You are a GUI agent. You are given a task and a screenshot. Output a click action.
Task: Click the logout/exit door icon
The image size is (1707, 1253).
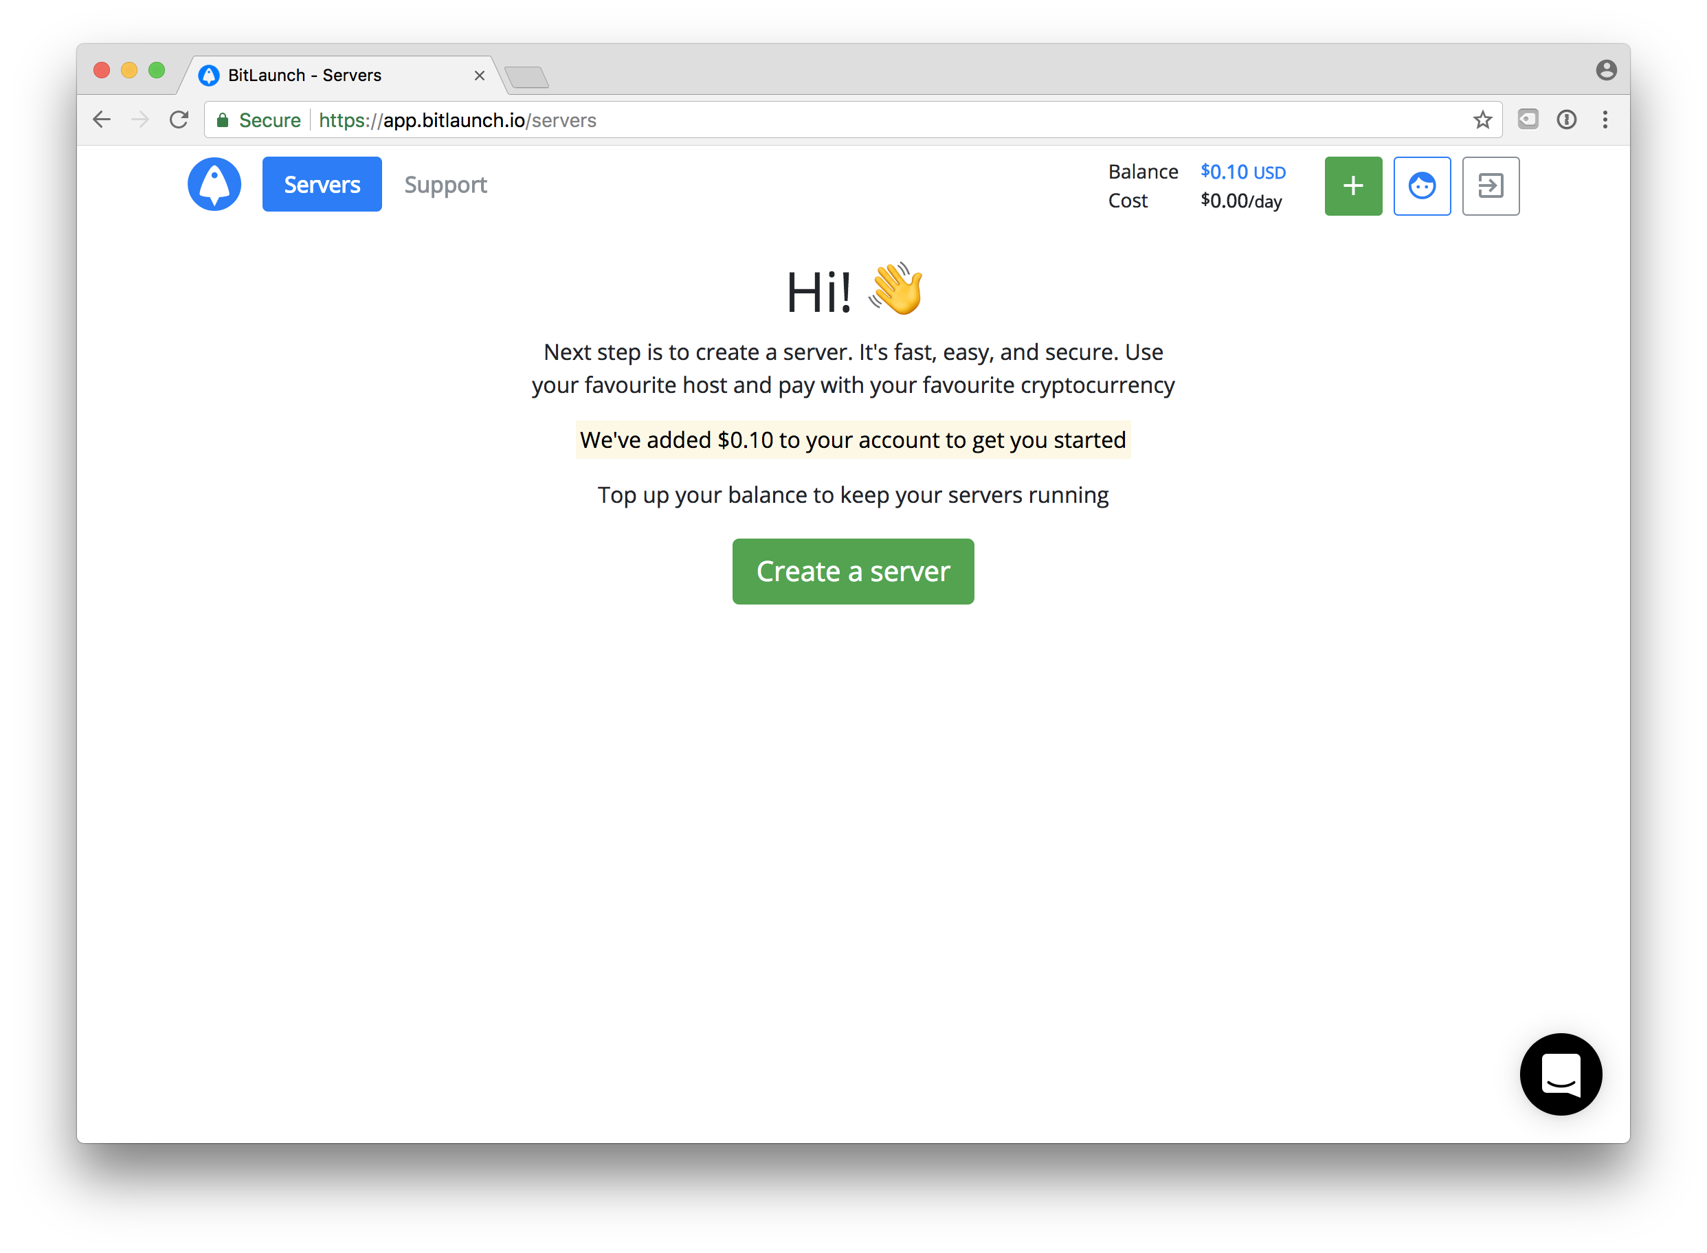1490,185
